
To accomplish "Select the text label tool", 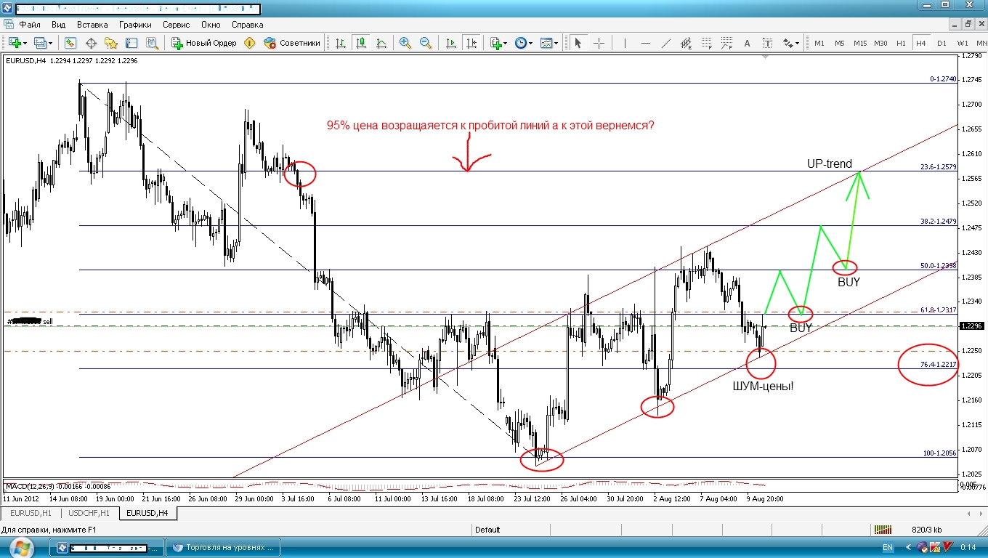I will (767, 43).
